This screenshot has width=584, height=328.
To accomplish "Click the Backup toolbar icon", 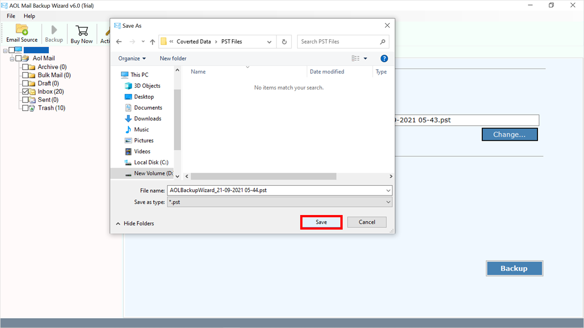I will pos(54,33).
